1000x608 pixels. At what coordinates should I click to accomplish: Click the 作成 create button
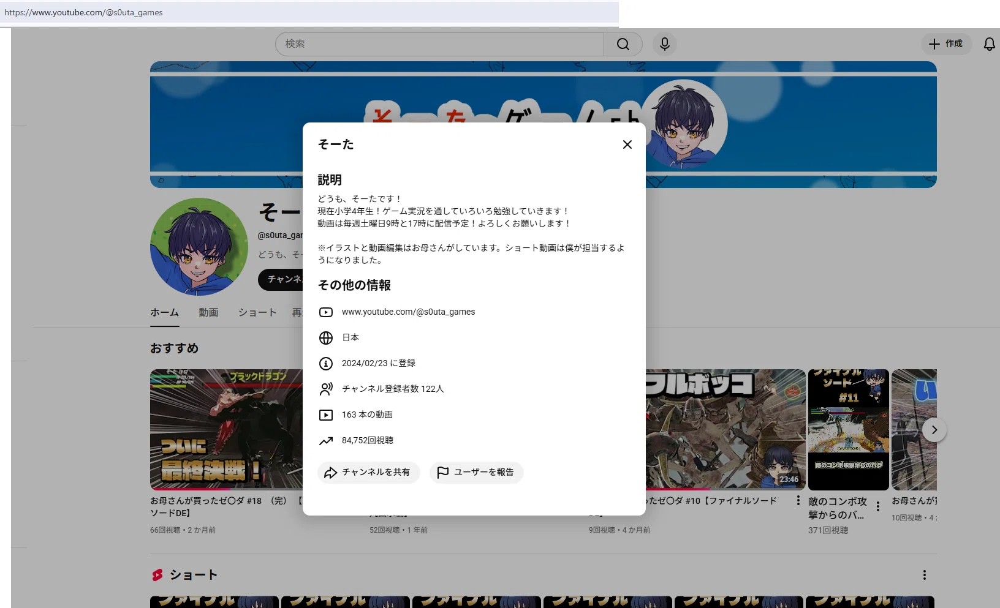pyautogui.click(x=946, y=44)
